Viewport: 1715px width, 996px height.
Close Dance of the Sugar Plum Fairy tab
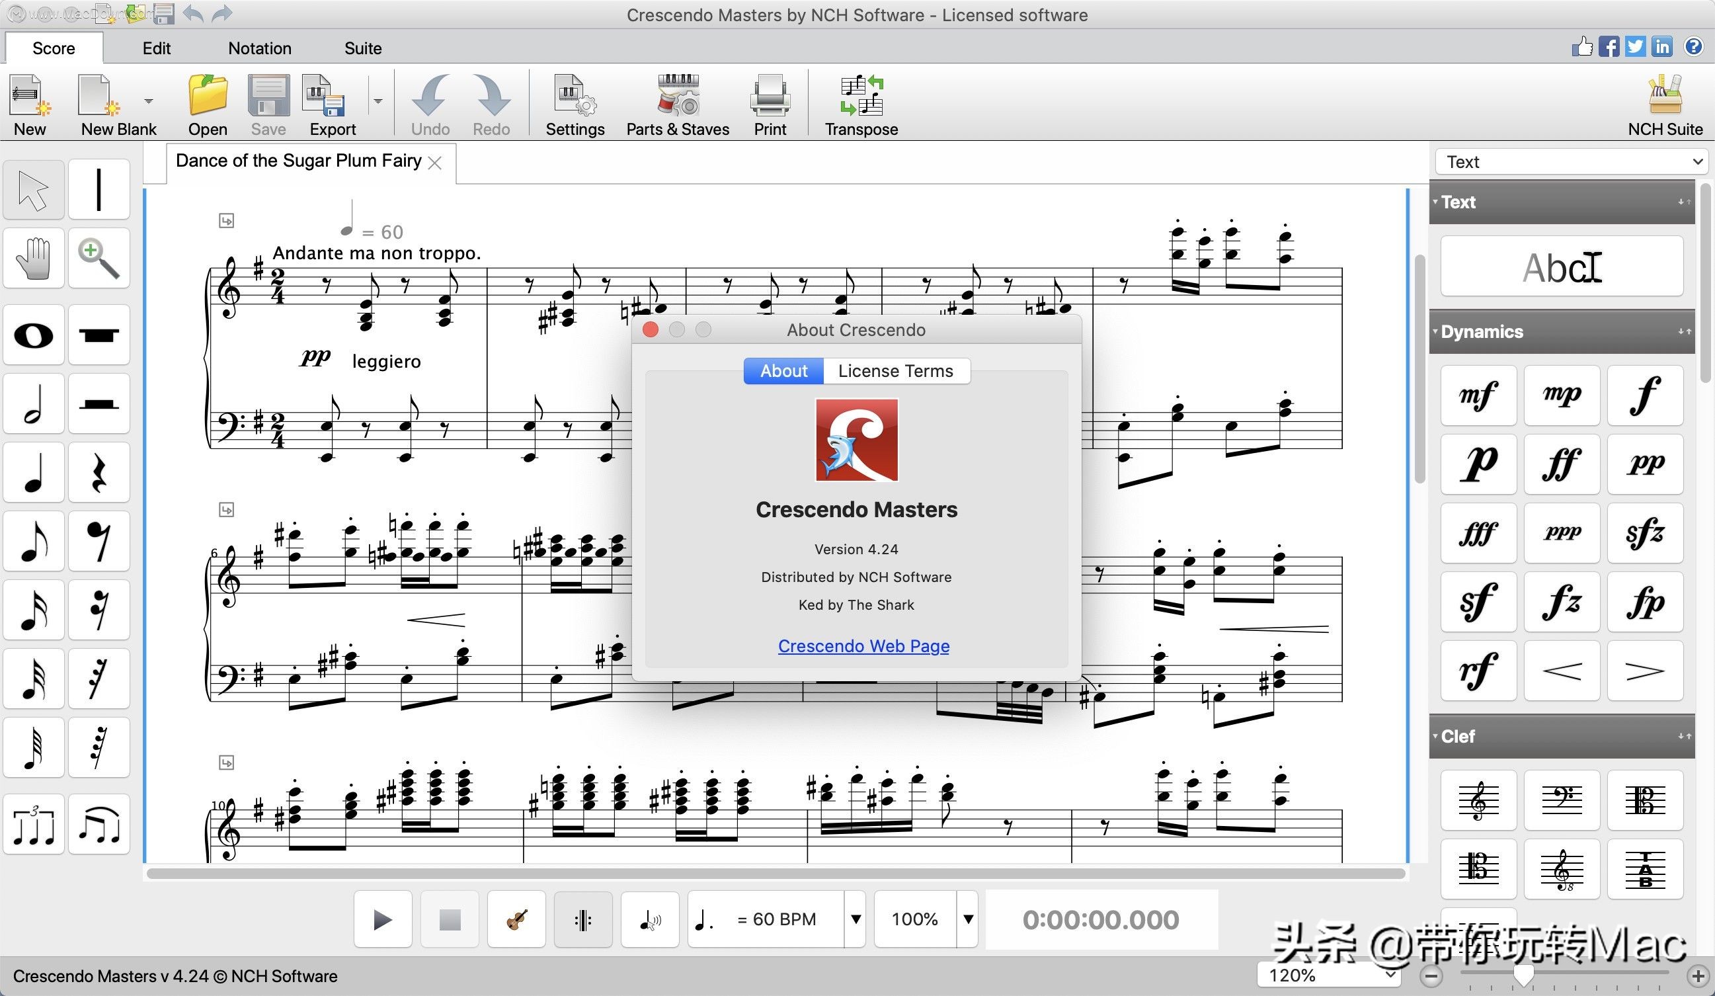tap(435, 163)
